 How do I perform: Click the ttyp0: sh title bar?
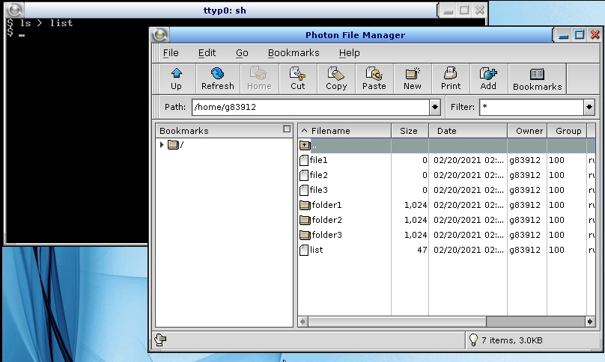(x=231, y=10)
